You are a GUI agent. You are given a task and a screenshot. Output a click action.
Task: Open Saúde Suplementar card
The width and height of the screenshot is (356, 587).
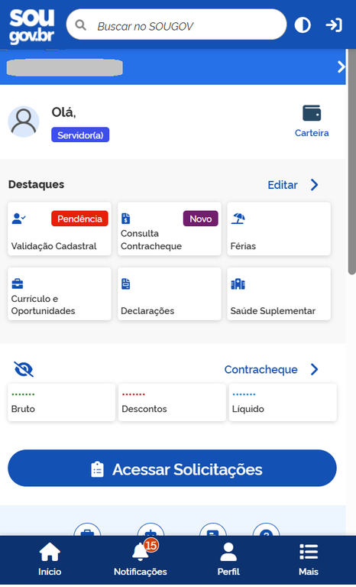point(279,293)
